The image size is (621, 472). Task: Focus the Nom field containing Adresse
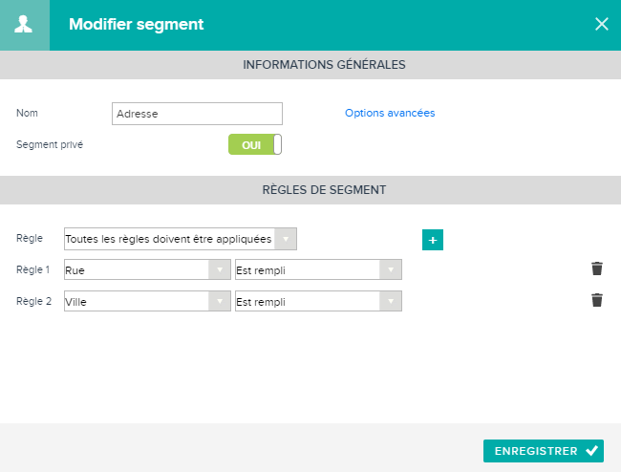(197, 114)
